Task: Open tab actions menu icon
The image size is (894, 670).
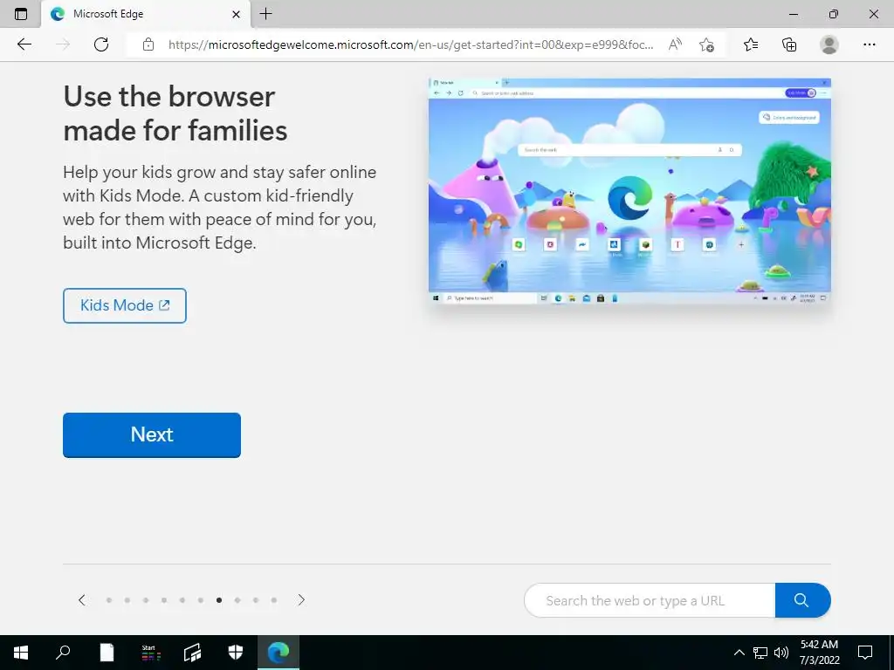Action: tap(21, 14)
